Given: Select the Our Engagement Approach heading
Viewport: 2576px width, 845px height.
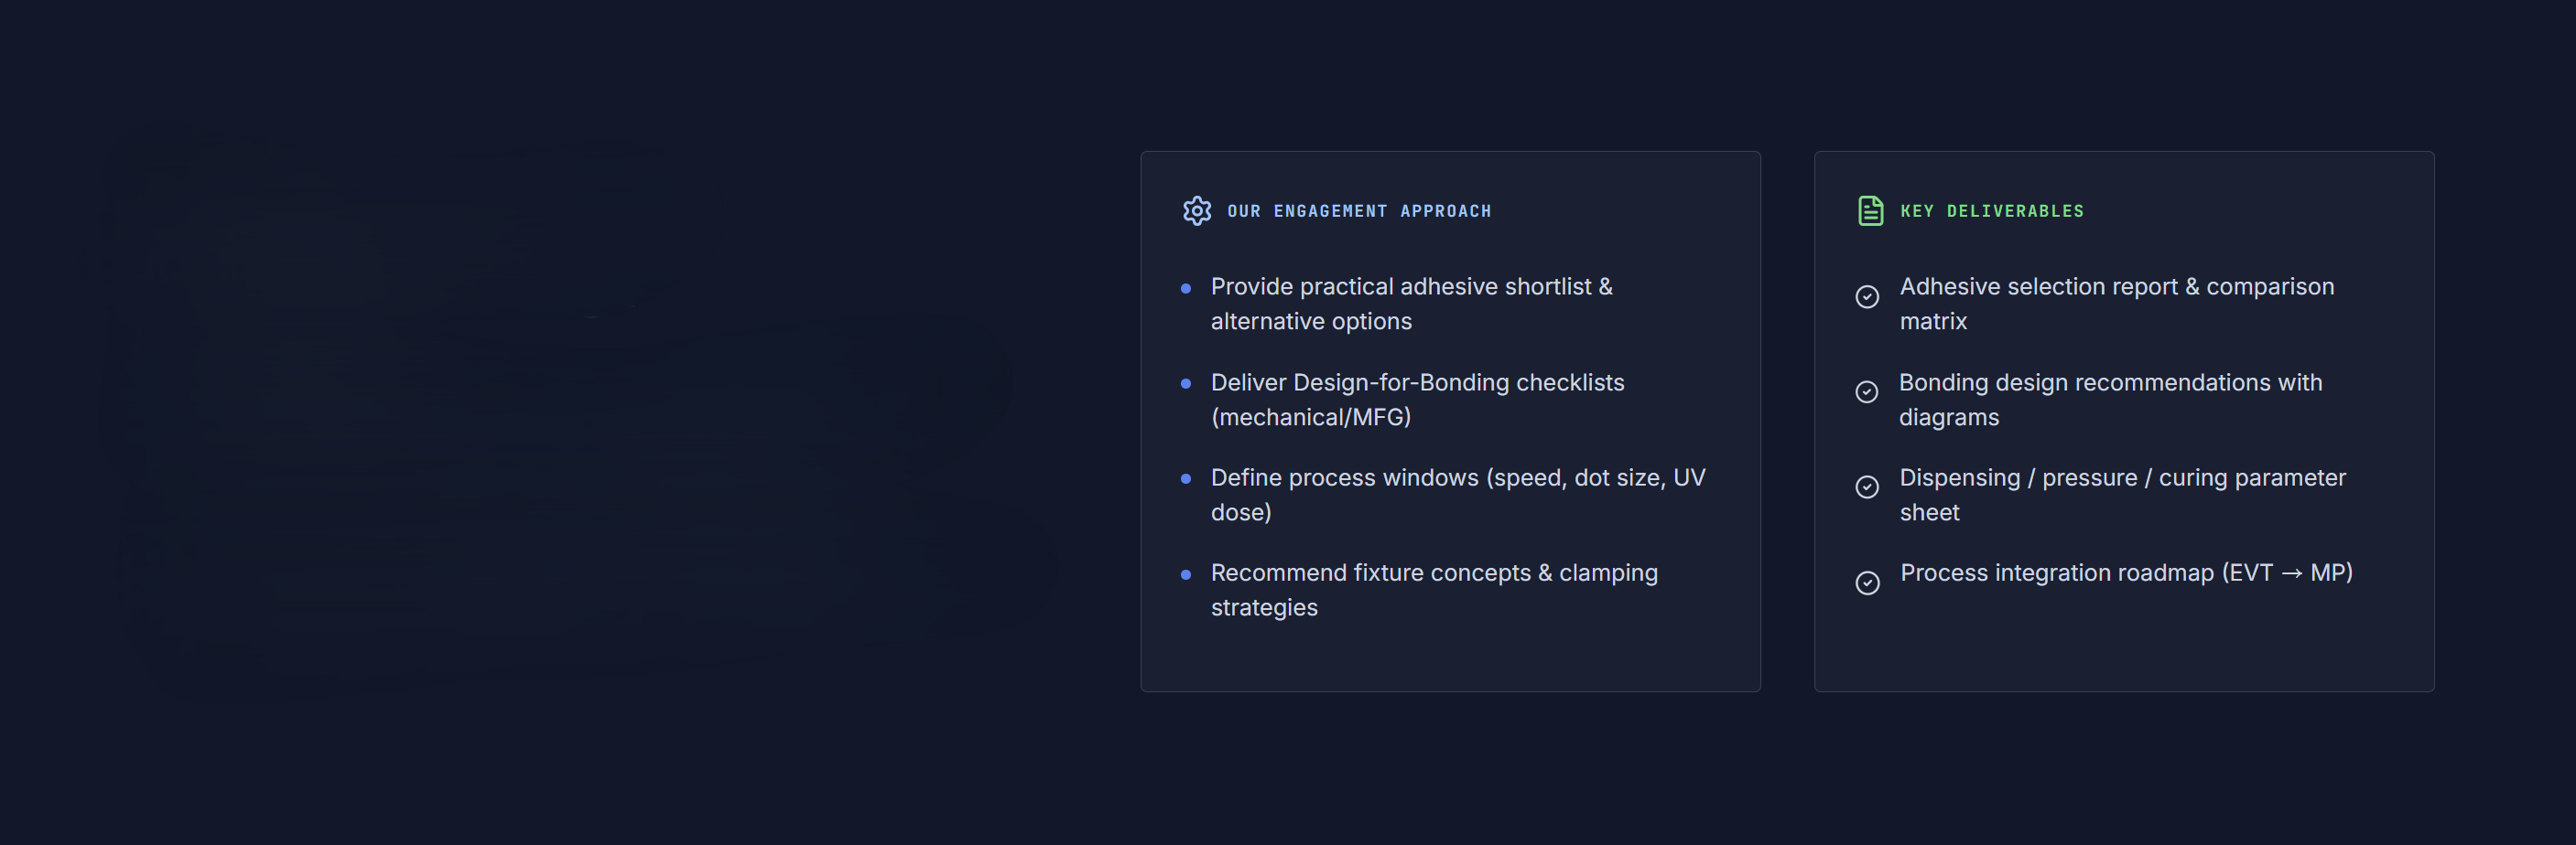Looking at the screenshot, I should 1358,212.
